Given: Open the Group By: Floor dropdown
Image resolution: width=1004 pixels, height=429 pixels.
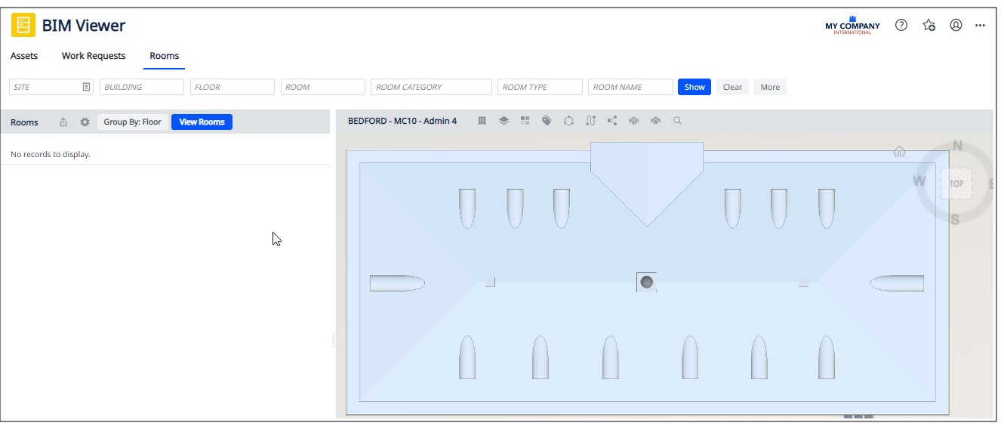Looking at the screenshot, I should click(133, 122).
